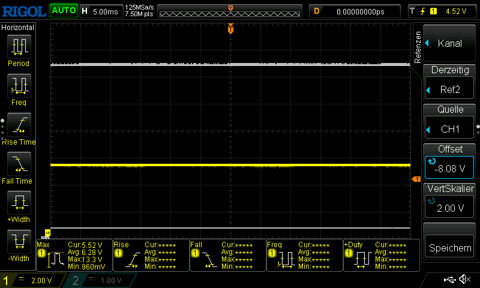Click the USB status icon
480x288 pixels.
450,280
